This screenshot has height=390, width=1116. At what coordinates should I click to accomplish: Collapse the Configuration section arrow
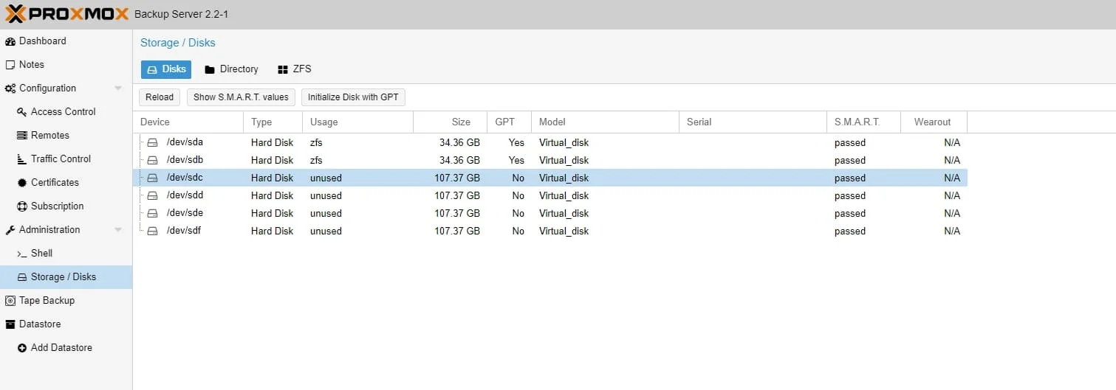pos(118,88)
